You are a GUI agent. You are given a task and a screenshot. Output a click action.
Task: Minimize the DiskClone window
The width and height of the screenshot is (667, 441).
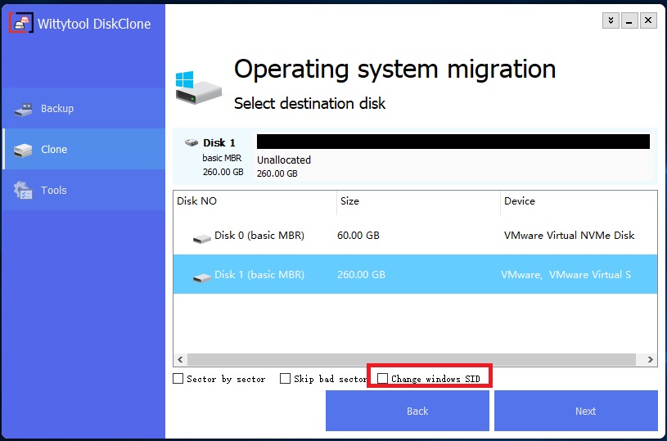(629, 20)
